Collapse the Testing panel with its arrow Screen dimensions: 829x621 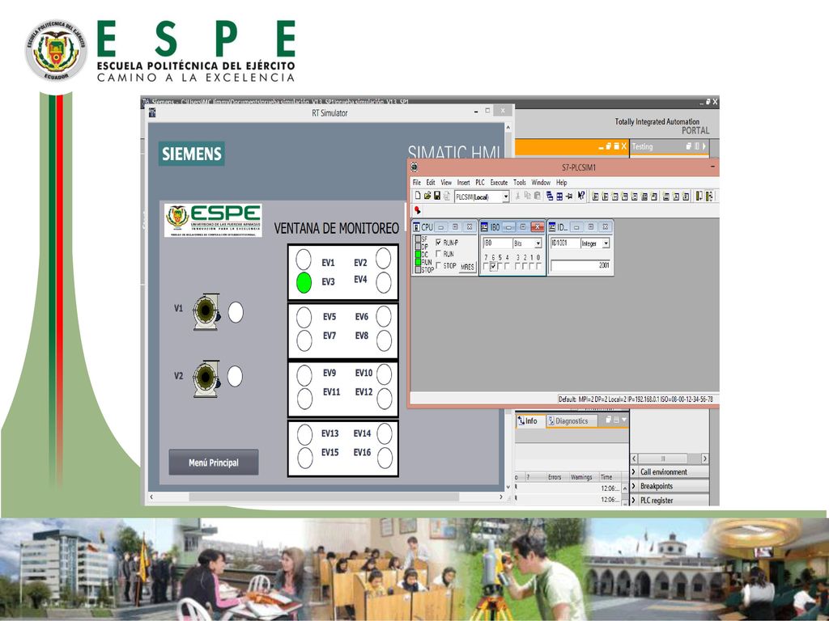[x=704, y=146]
